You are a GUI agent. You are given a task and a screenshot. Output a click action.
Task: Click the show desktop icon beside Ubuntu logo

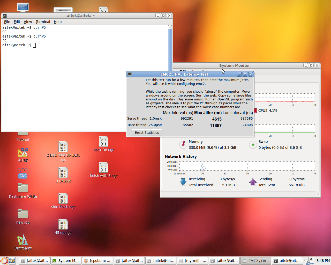coord(12,261)
